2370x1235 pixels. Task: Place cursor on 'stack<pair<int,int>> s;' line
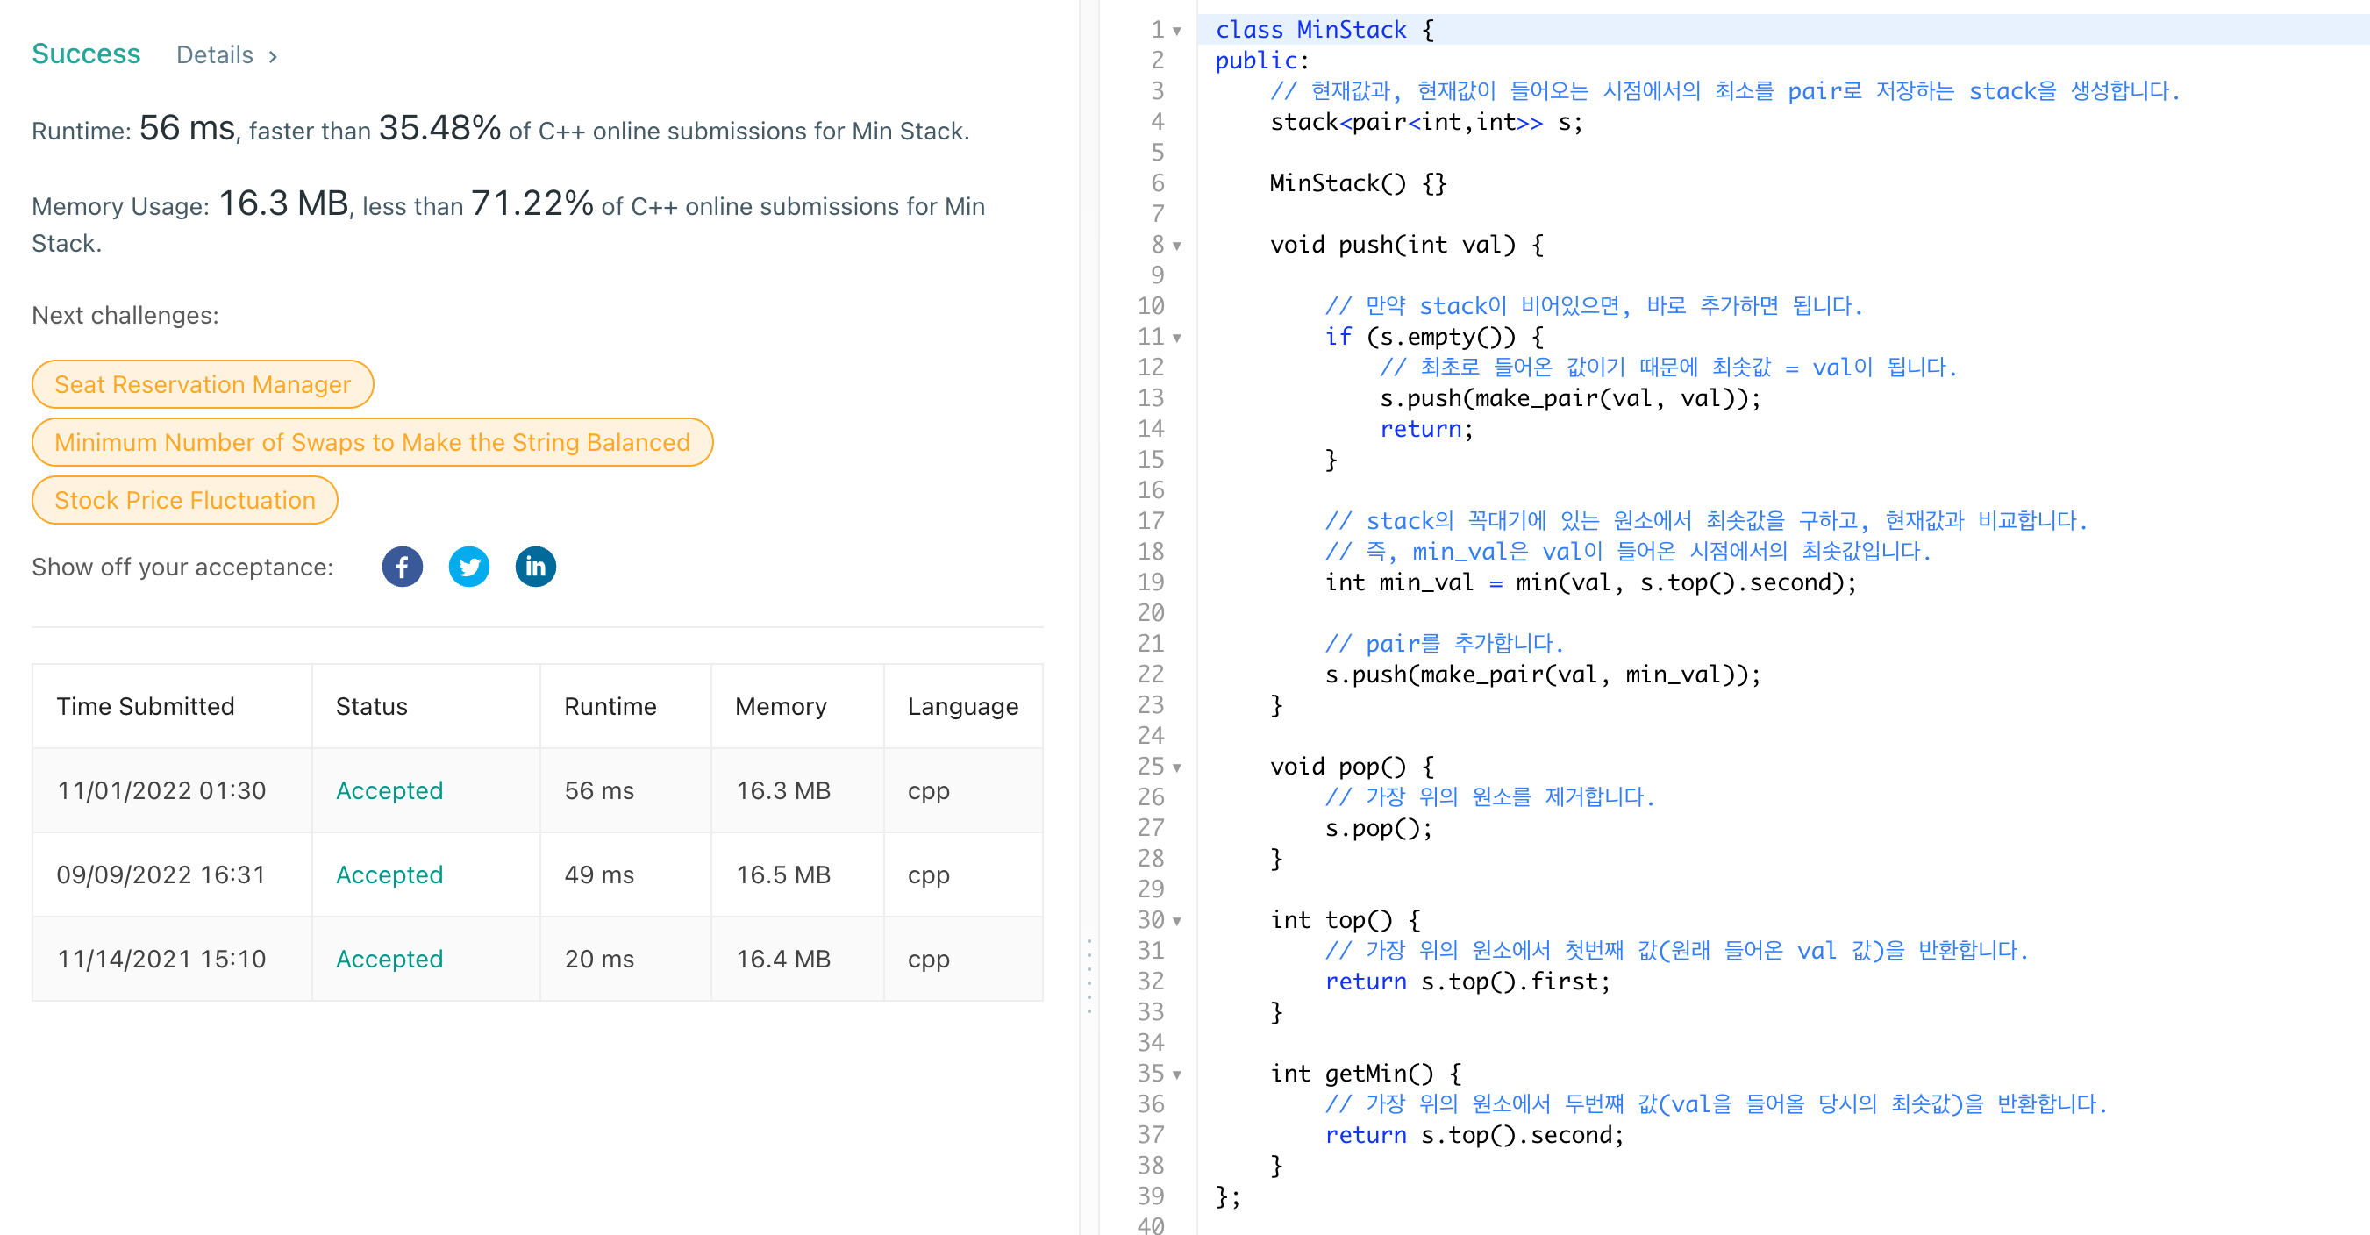click(1426, 121)
